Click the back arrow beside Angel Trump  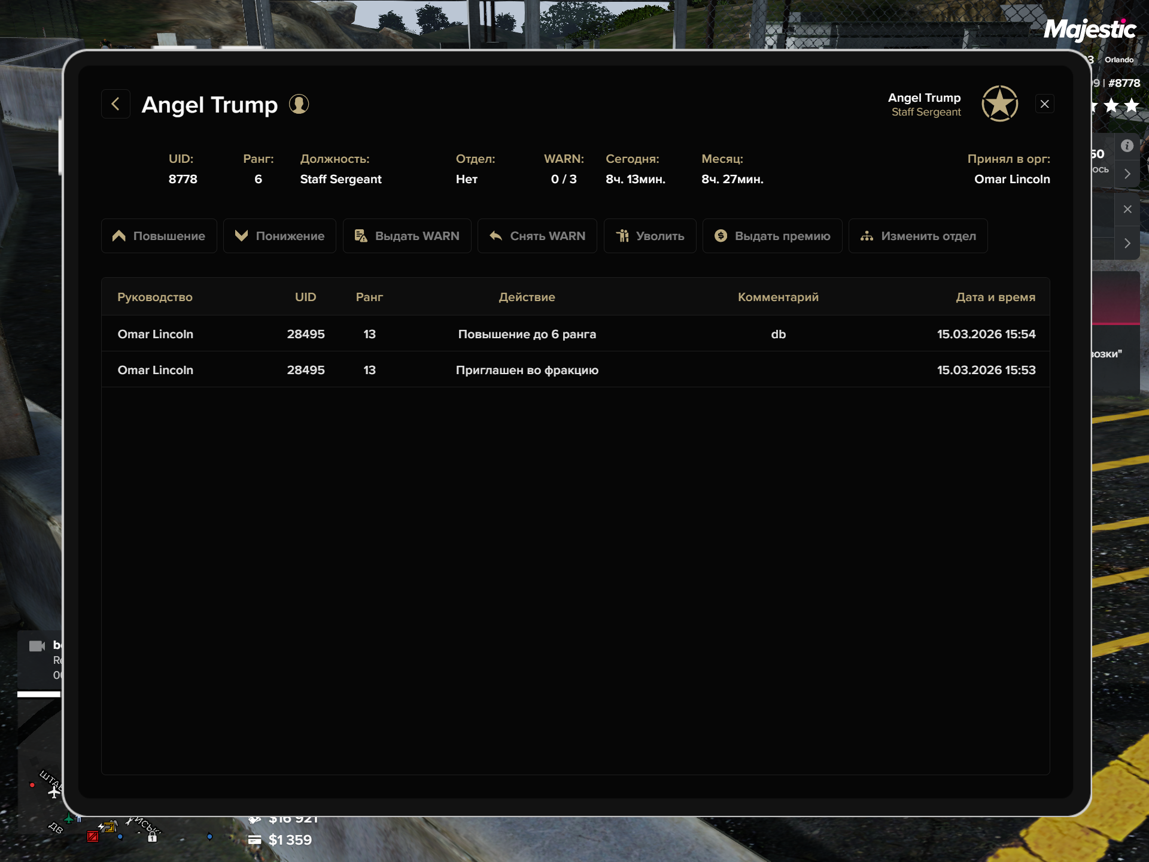click(x=115, y=104)
